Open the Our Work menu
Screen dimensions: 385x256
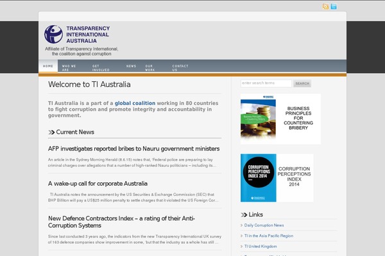(150, 68)
